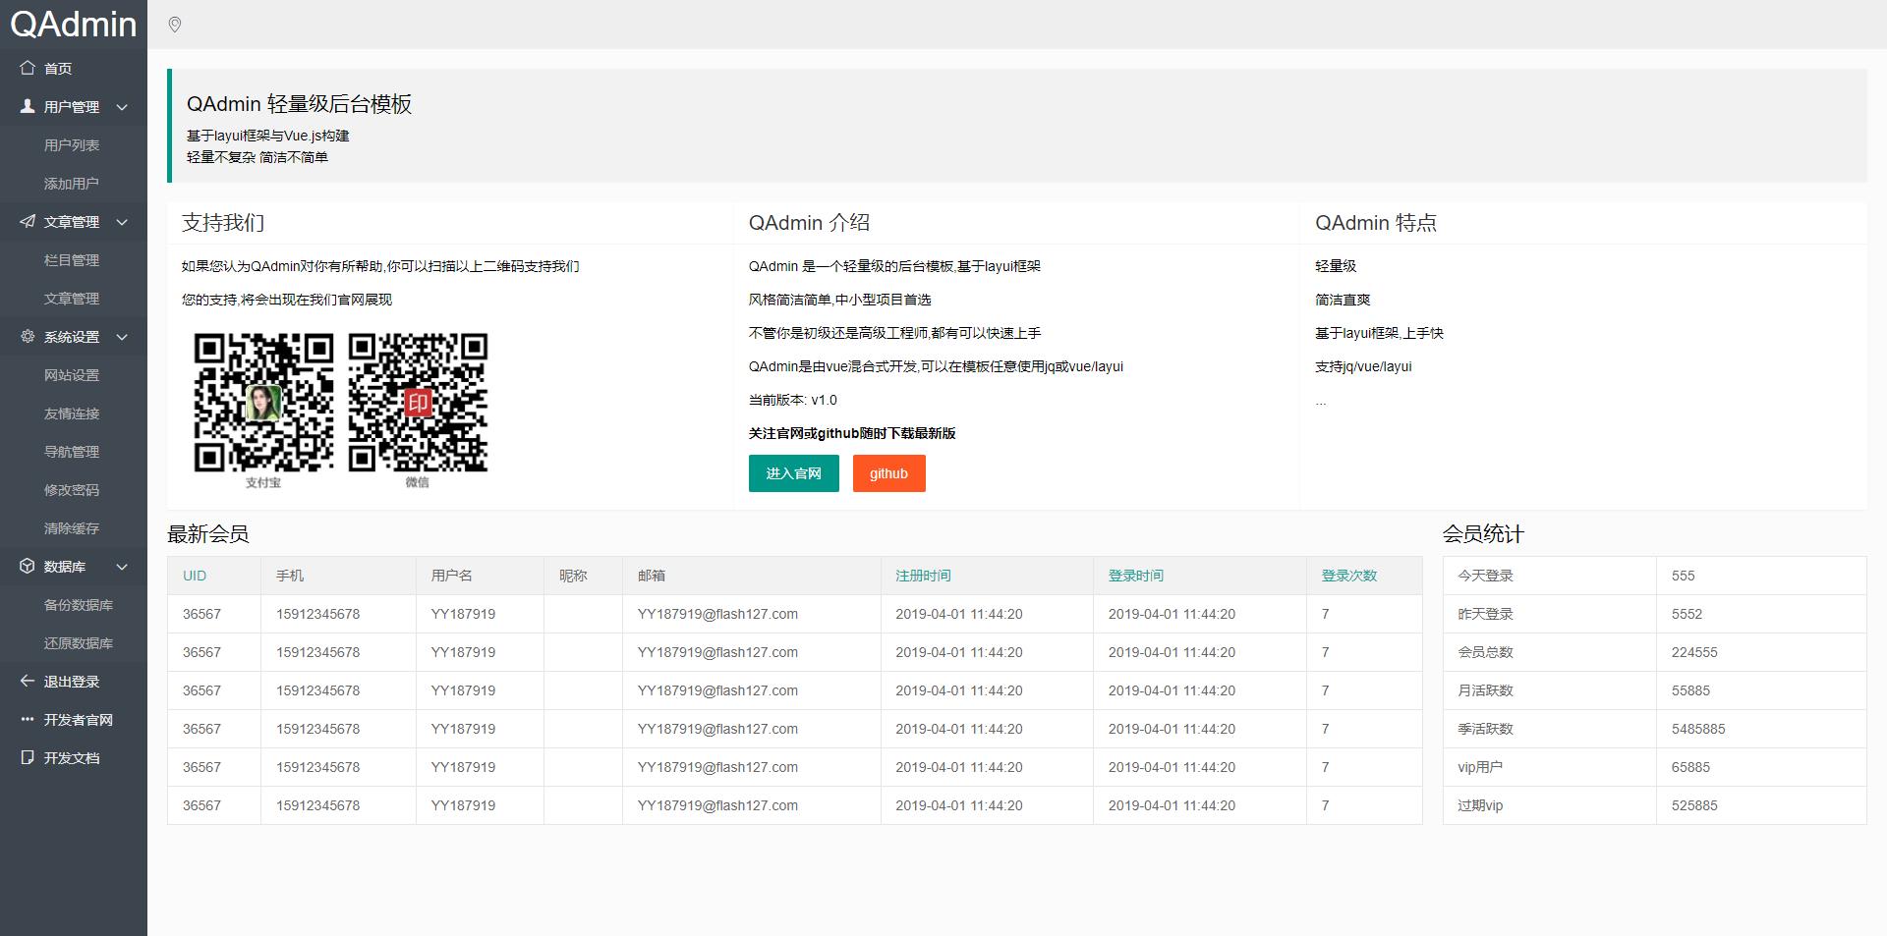Click the 月活跃数 value 55885

1690,690
